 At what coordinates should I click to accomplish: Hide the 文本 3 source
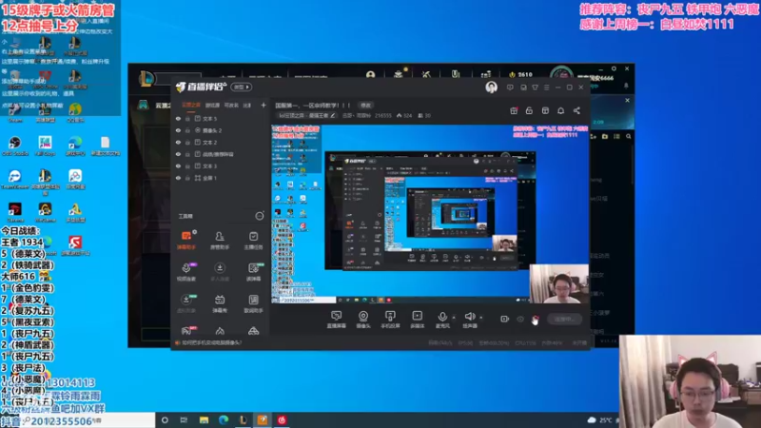coord(178,165)
